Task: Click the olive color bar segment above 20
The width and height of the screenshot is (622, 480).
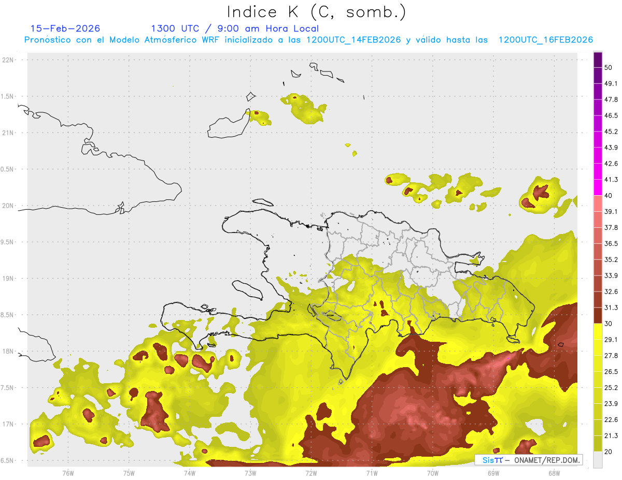Action: coord(598,444)
